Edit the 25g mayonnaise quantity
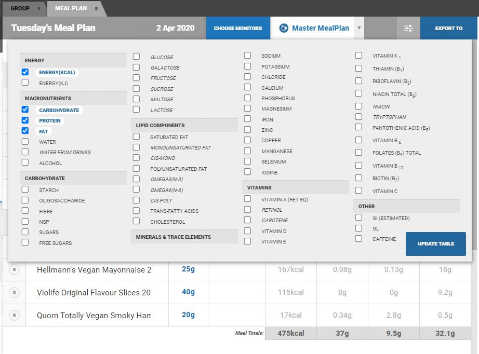Viewport: 479px width, 354px height. point(188,269)
